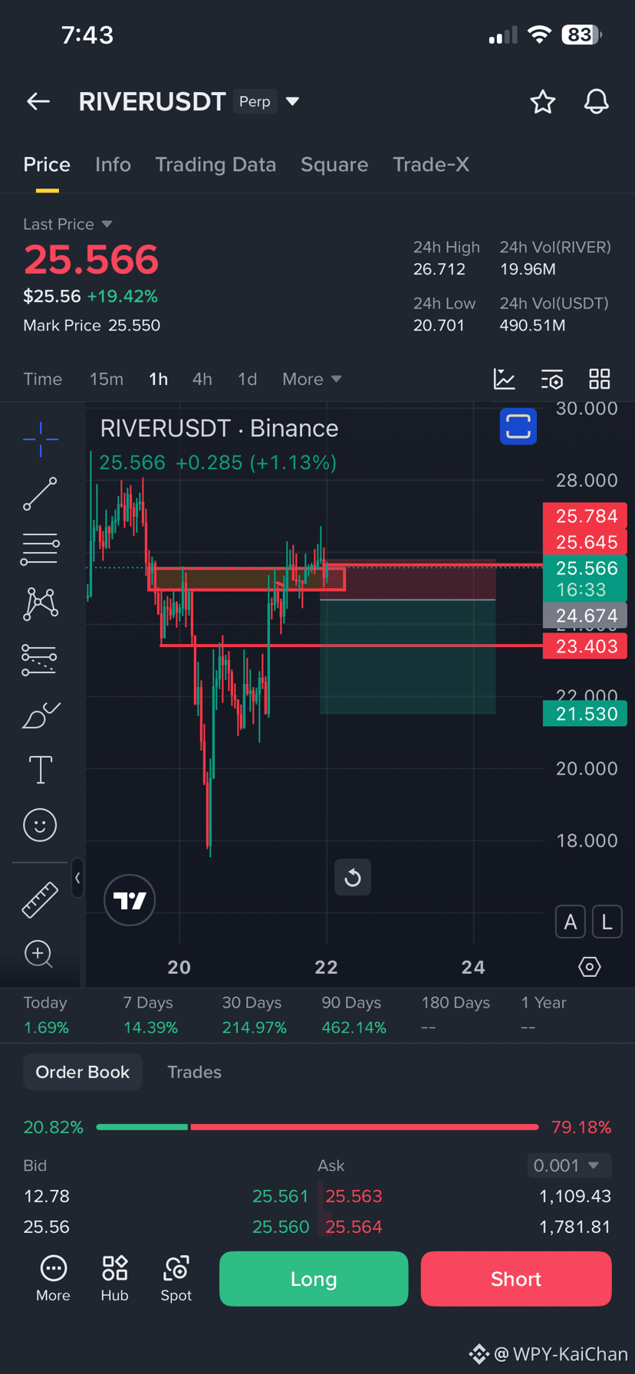Open the Trade-X tab

click(431, 165)
